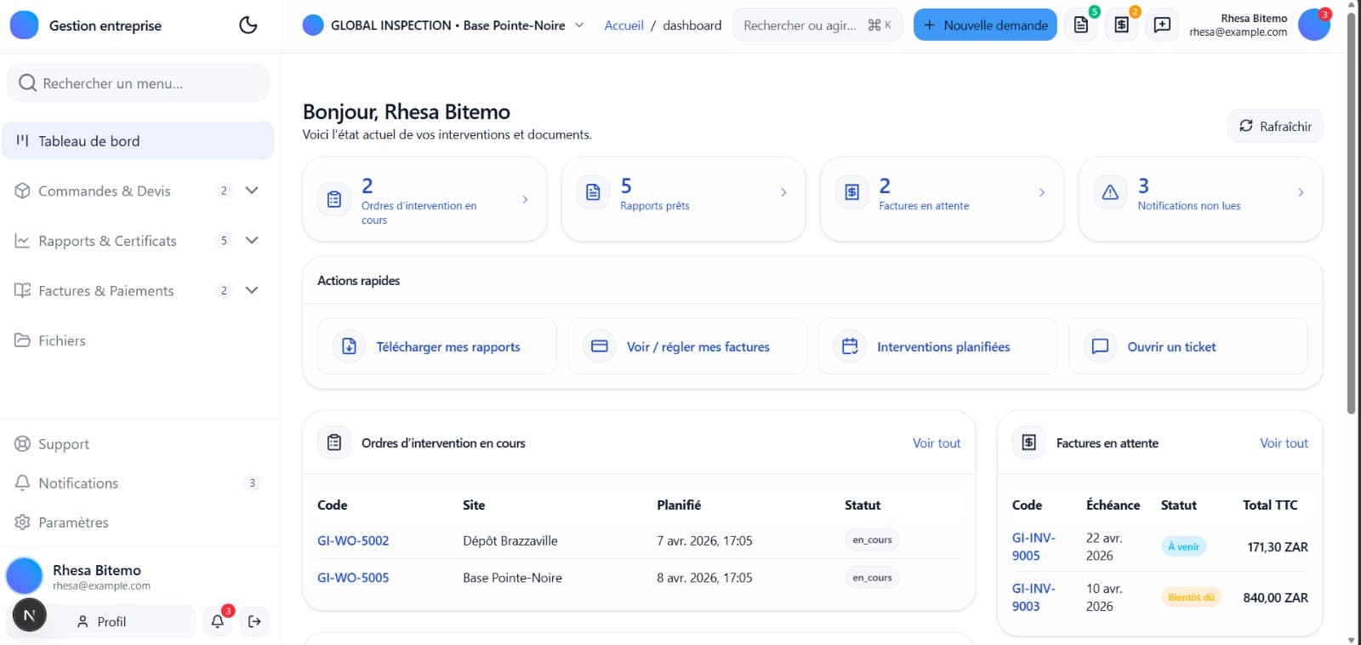Image resolution: width=1361 pixels, height=645 pixels.
Task: Click the Rechercher un menu search field
Action: (138, 83)
